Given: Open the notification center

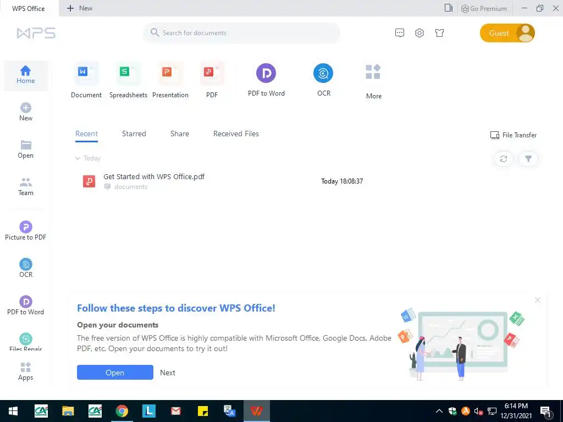Looking at the screenshot, I should (546, 412).
